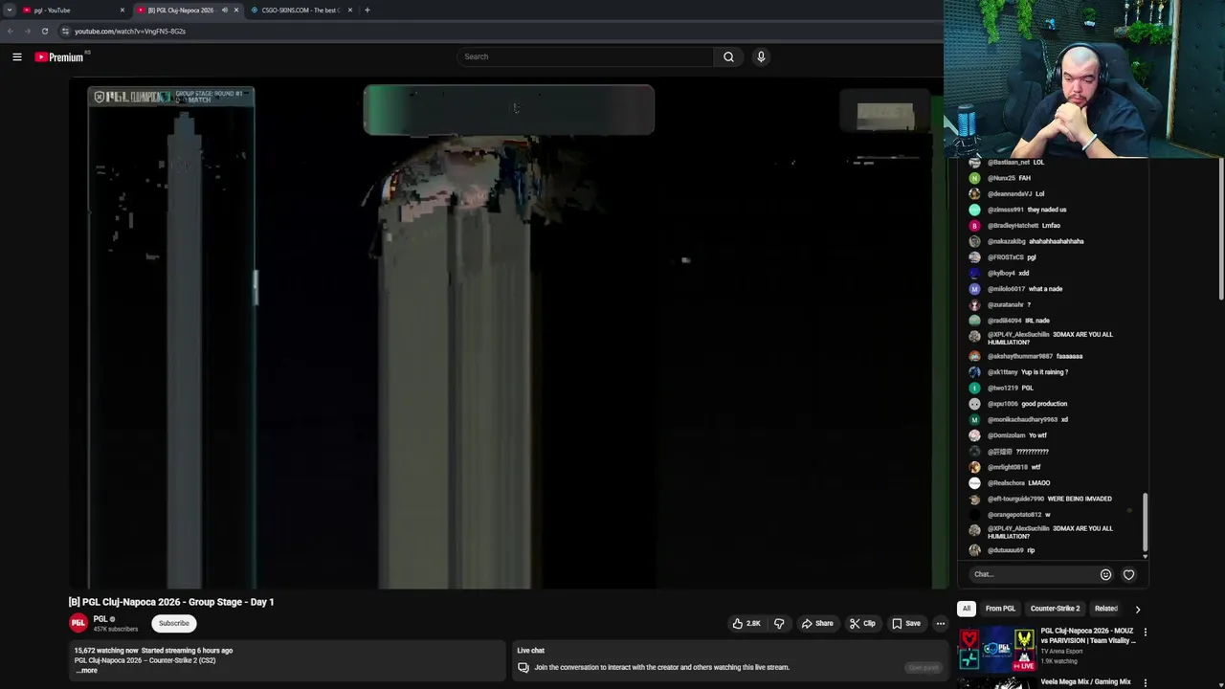Open PGL channel avatar
This screenshot has height=689, width=1225.
(78, 623)
